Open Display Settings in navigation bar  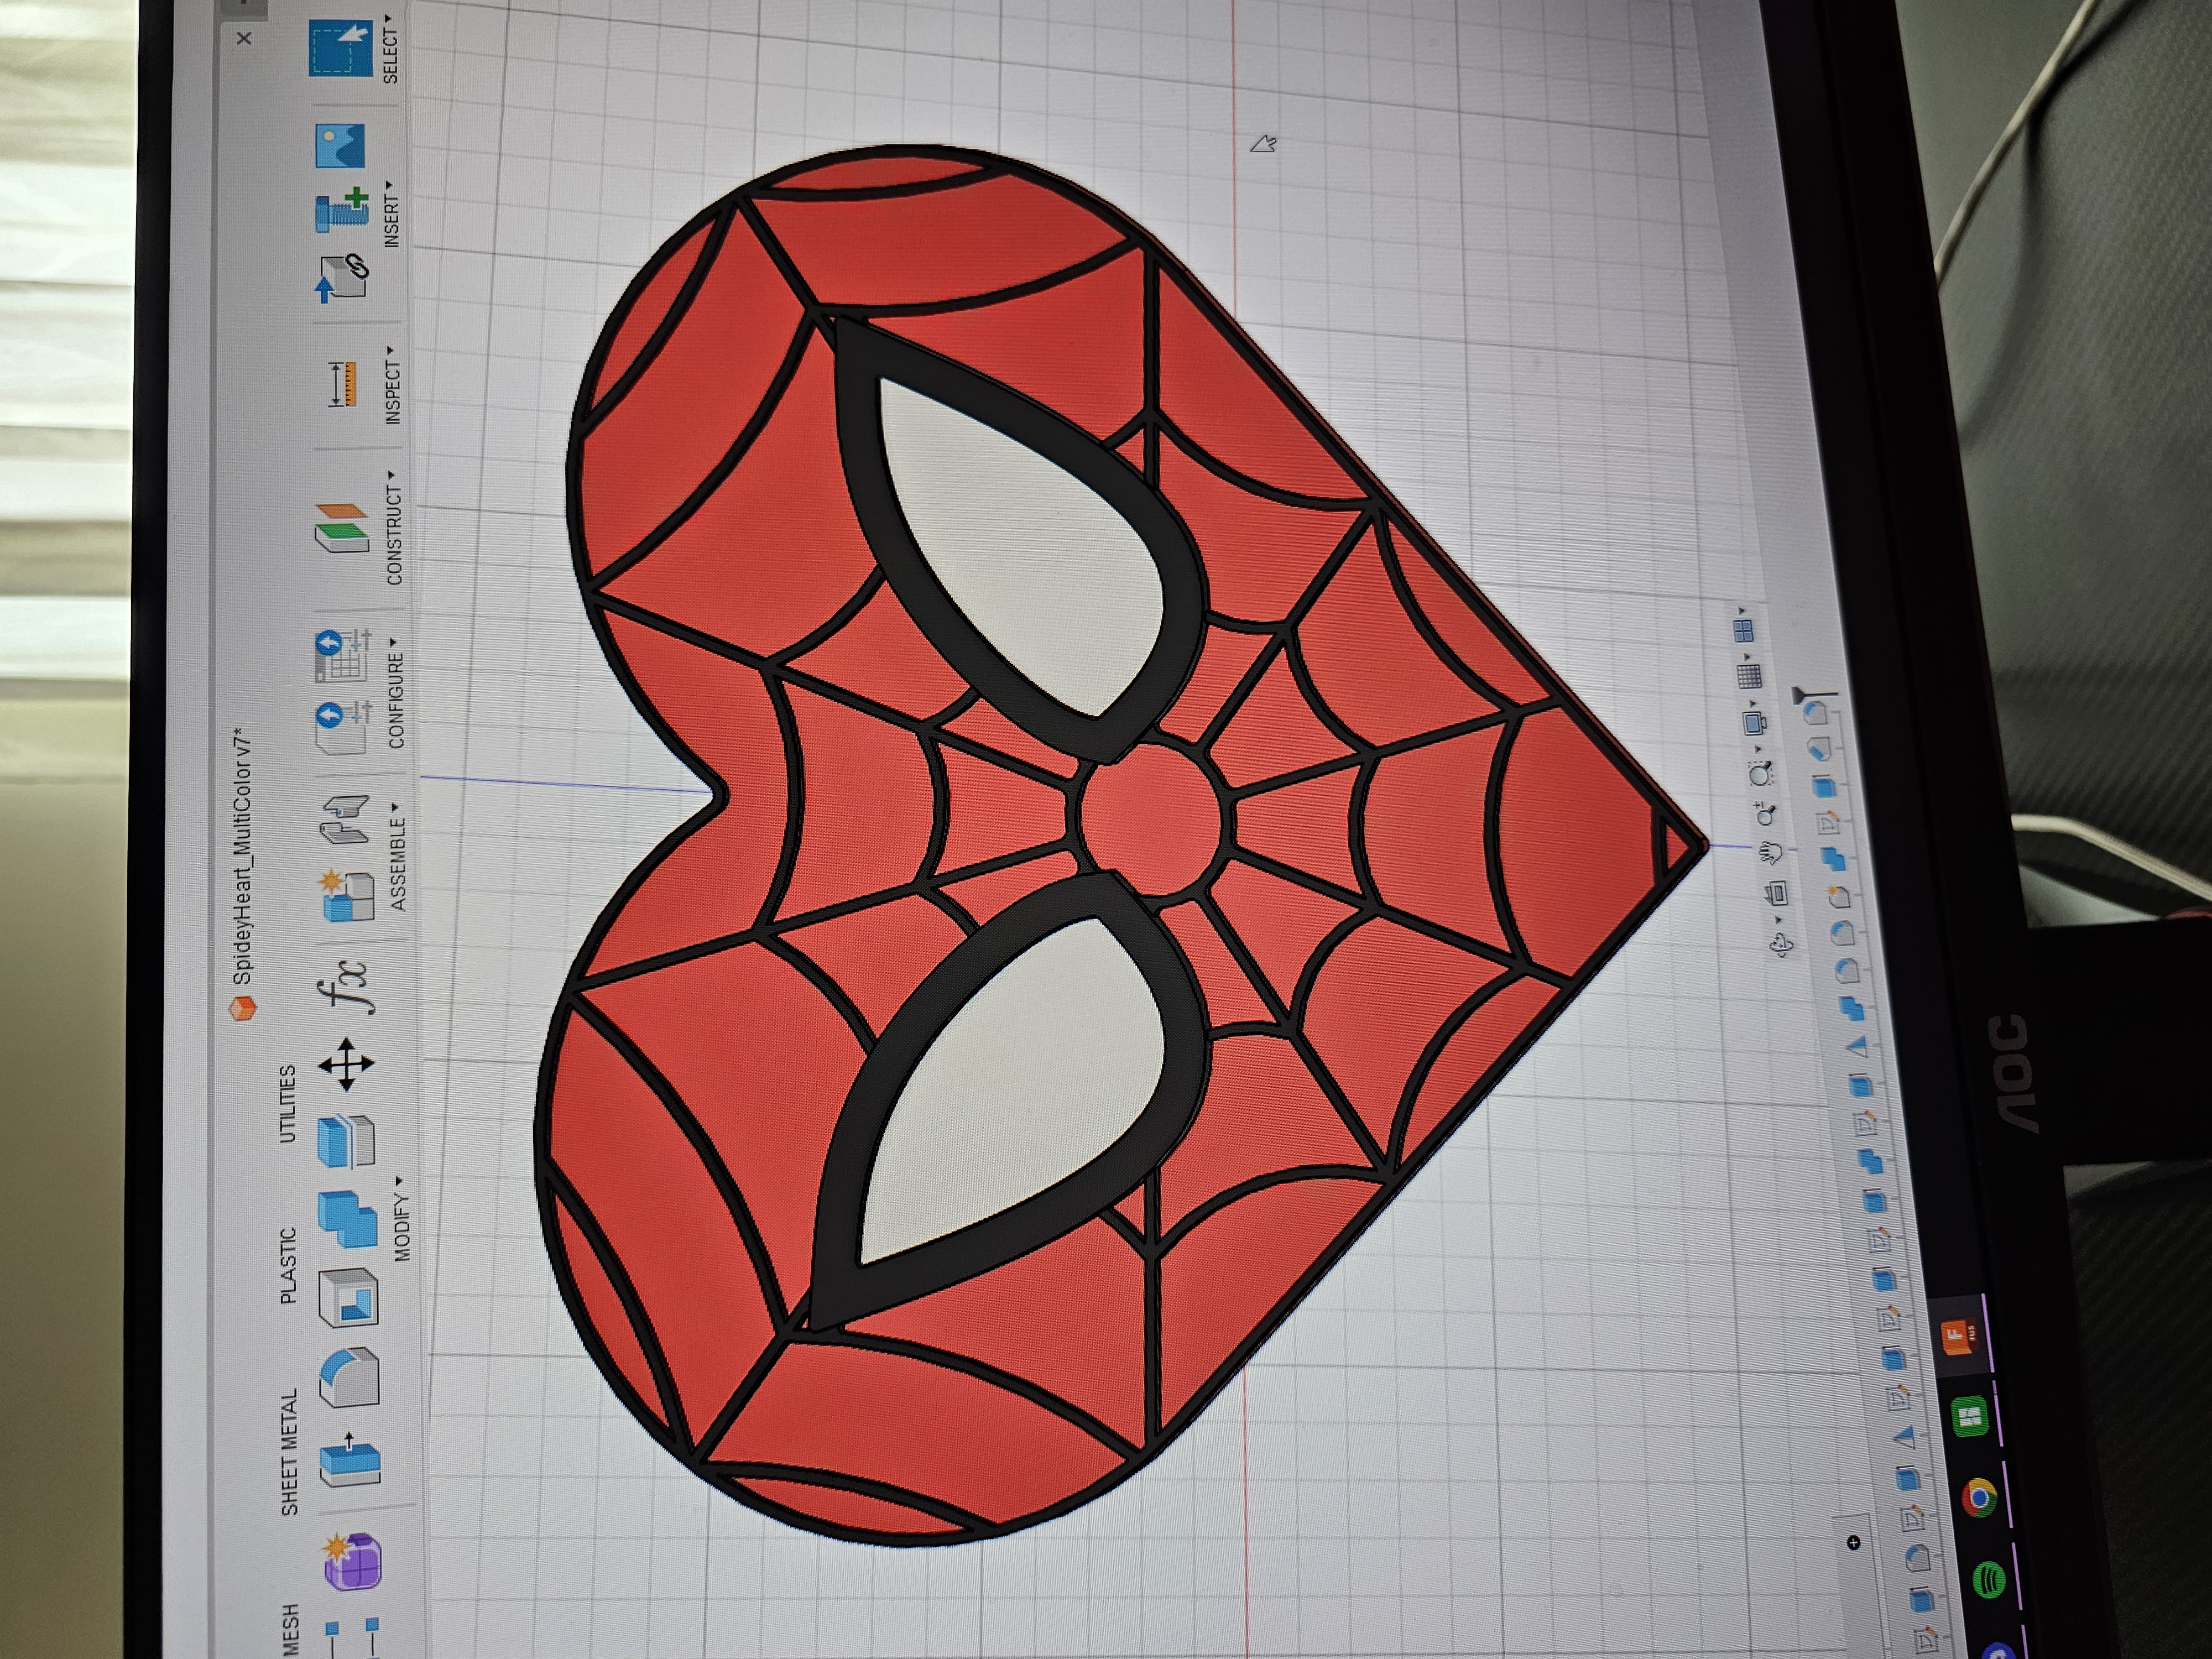(1754, 722)
